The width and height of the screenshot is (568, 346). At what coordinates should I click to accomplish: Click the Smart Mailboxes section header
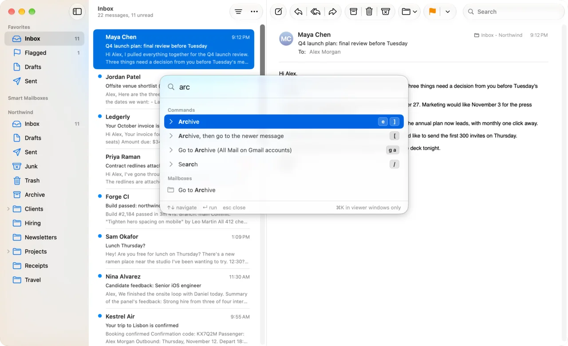click(28, 98)
